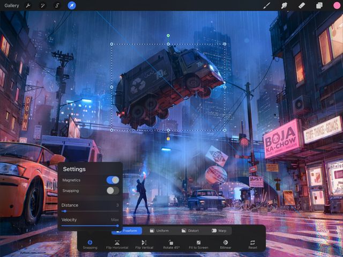Screen dimensions: 343x257
Task: Click the Snapping button in toolbar
Action: [x=90, y=245]
